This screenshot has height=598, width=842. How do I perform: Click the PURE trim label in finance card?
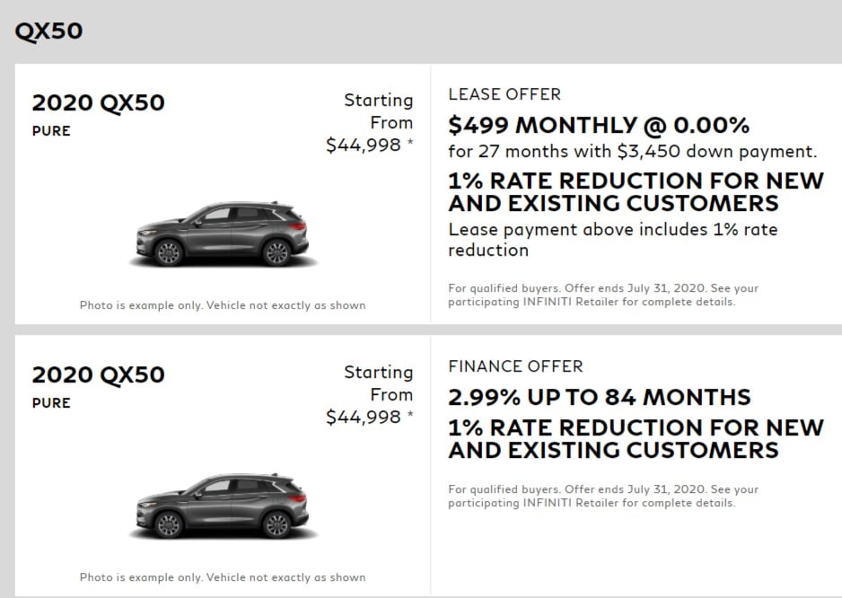click(51, 403)
